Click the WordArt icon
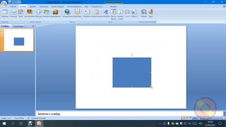 106,12
